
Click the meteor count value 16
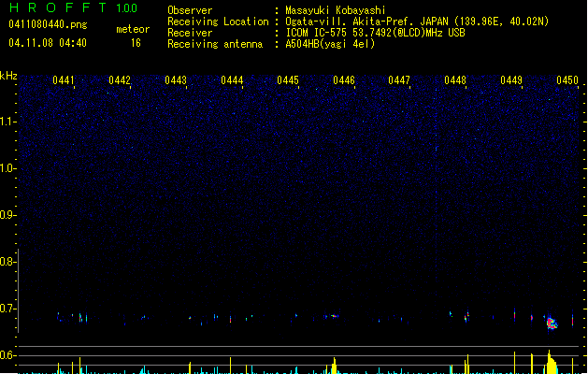(136, 43)
